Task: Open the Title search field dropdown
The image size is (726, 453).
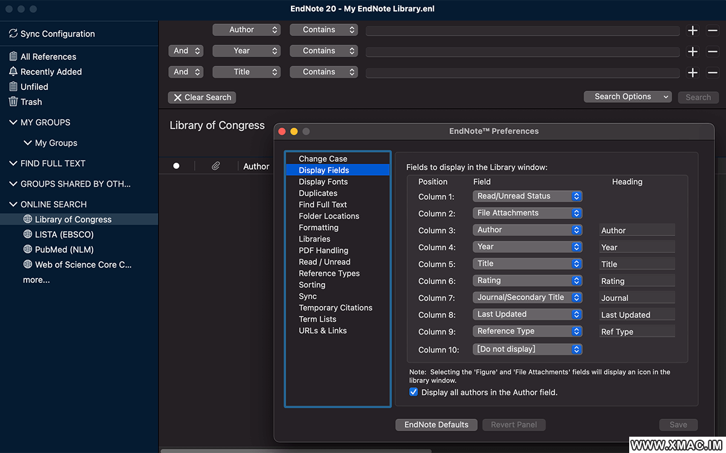Action: (x=246, y=72)
